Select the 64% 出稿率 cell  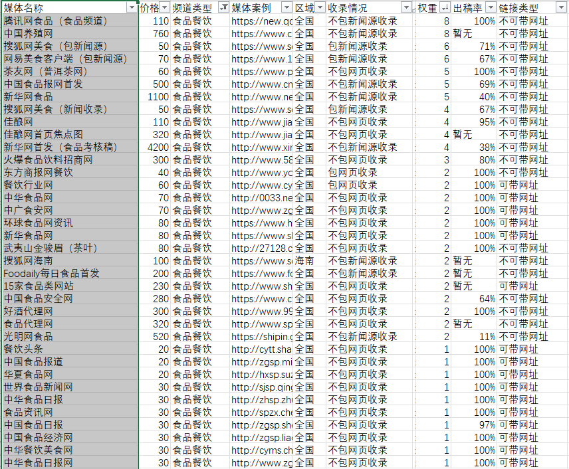point(474,299)
